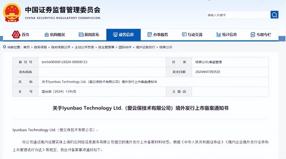The image size is (286, 159).
Task: Click the location pin icon before 当前位置
Action: click(5, 47)
